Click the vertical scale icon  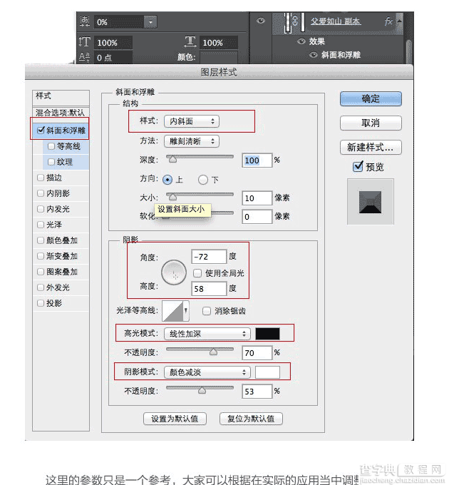tap(84, 42)
